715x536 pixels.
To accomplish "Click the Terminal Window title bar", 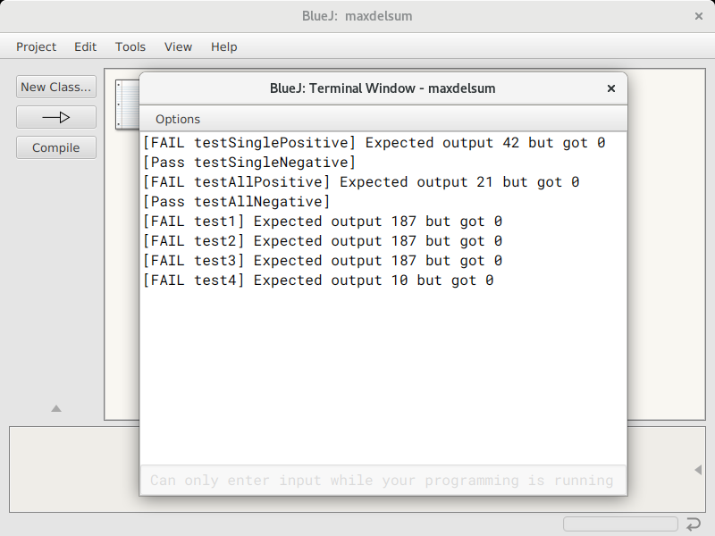I will [x=383, y=88].
